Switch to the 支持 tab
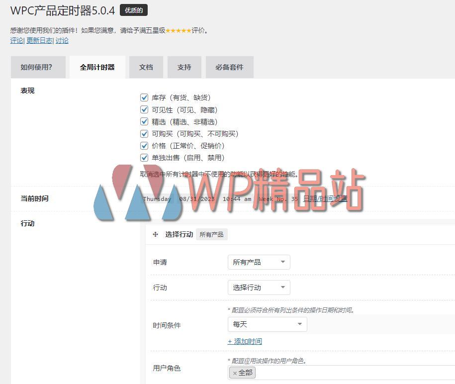Viewport: 455px width, 384px height. coord(184,67)
